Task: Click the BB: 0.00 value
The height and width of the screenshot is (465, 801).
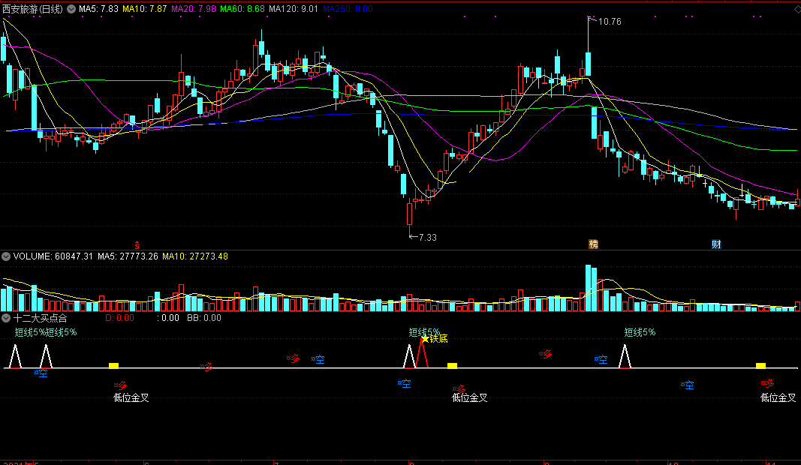Action: pyautogui.click(x=204, y=318)
